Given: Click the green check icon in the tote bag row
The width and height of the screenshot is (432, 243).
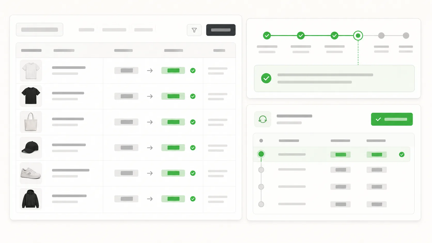Looking at the screenshot, I should click(193, 122).
